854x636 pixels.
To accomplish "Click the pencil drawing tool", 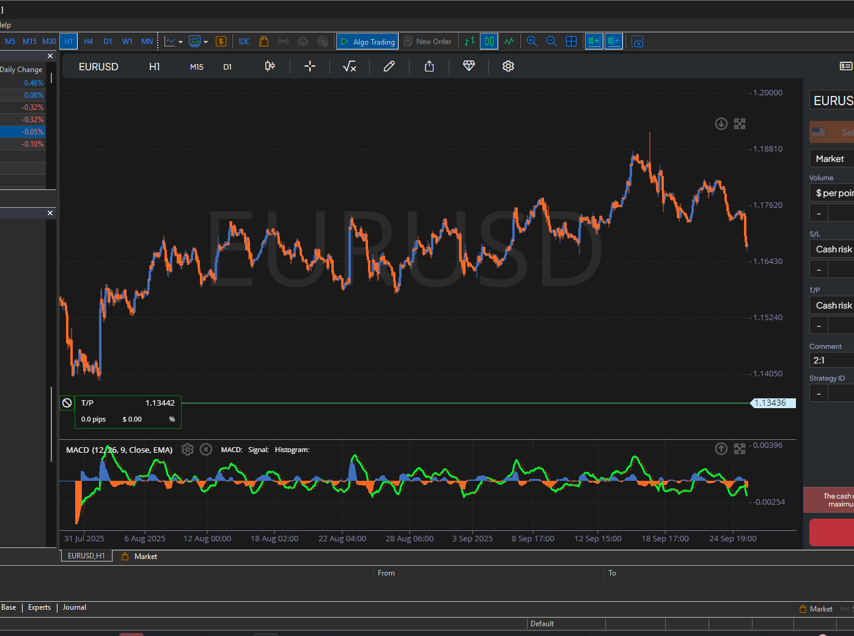I will pos(389,67).
